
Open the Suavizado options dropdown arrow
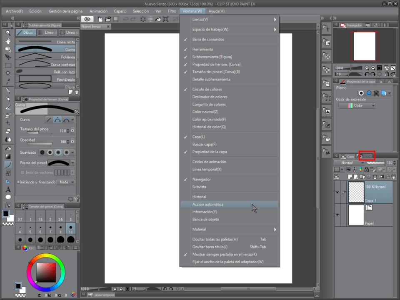click(x=72, y=152)
